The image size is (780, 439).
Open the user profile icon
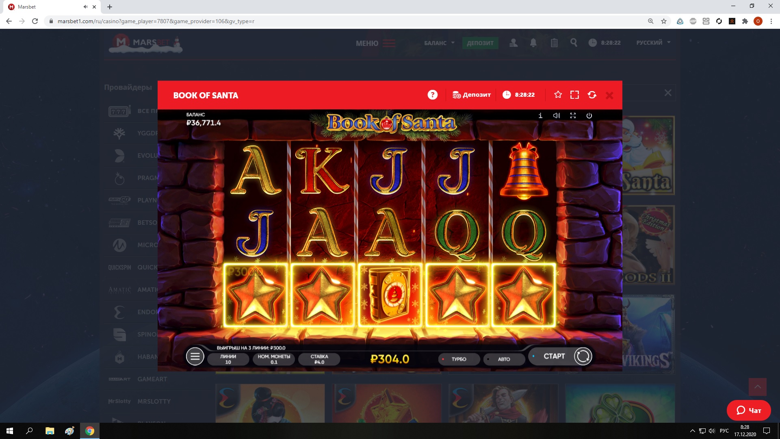[x=513, y=43]
